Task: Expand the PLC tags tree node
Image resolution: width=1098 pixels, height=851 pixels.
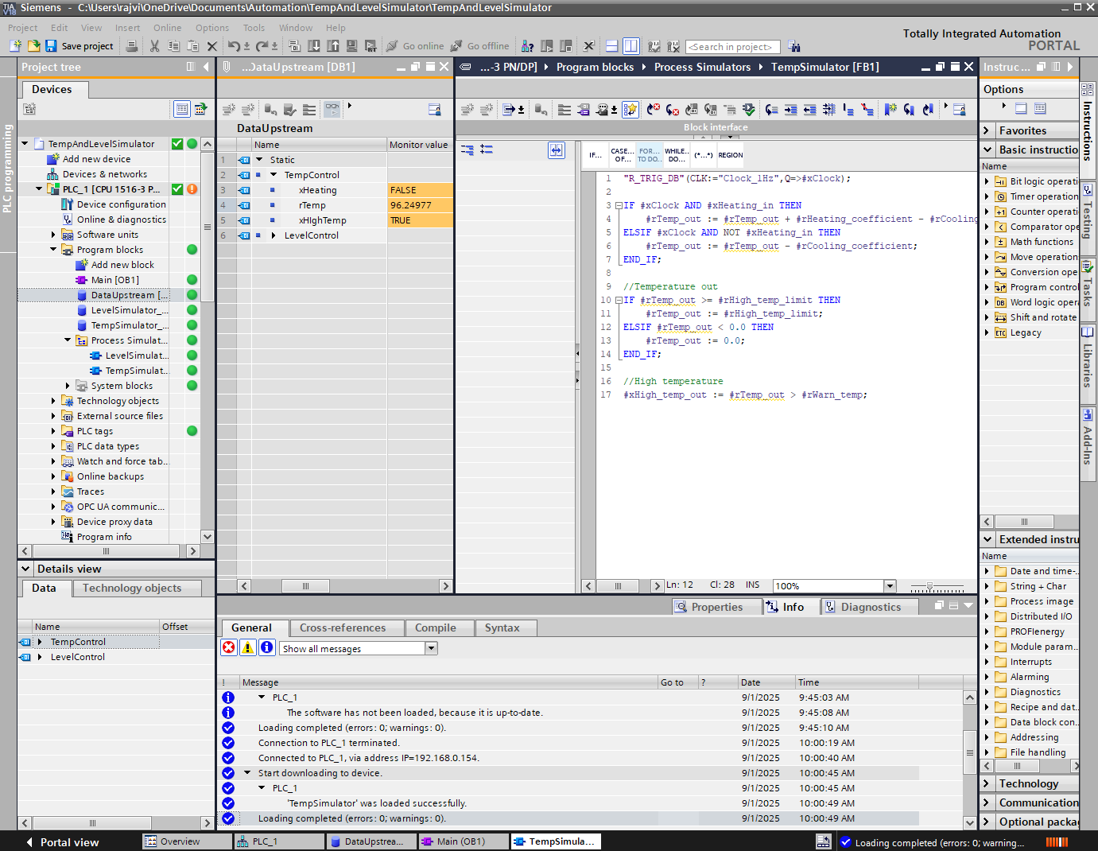Action: pyautogui.click(x=53, y=431)
